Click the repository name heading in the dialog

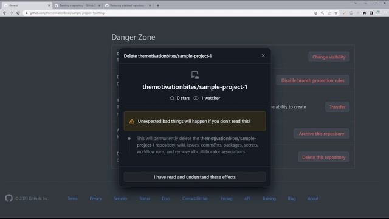point(194,86)
